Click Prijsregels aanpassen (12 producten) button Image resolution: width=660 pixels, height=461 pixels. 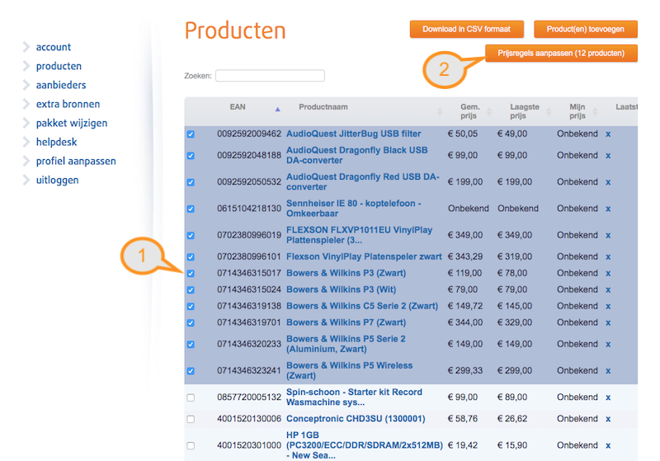coord(561,53)
